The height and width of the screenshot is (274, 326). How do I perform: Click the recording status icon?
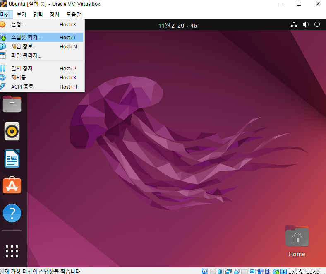260,271
